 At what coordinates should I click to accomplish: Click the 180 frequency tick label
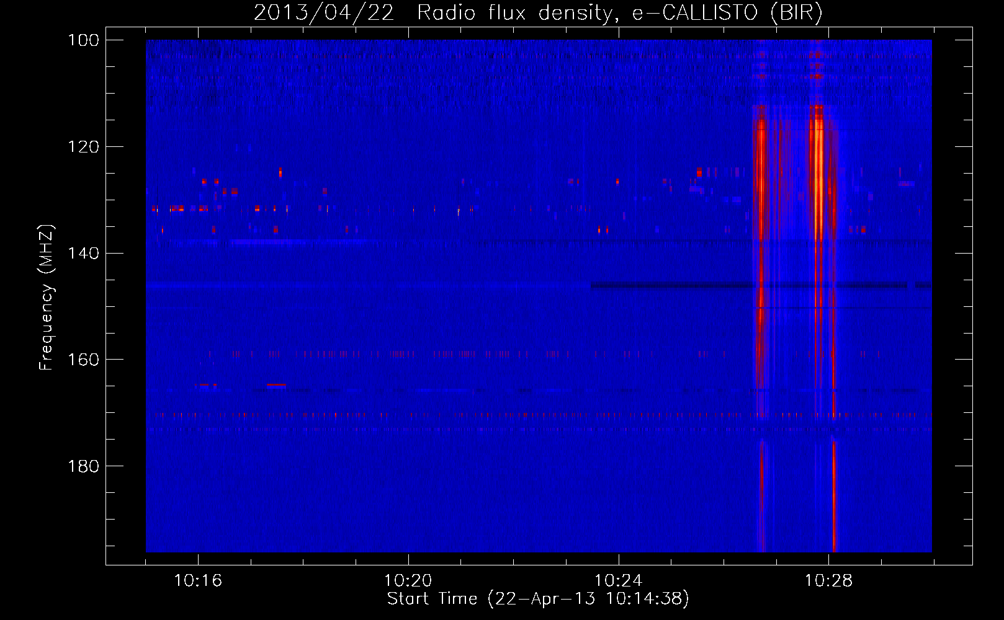[x=83, y=466]
